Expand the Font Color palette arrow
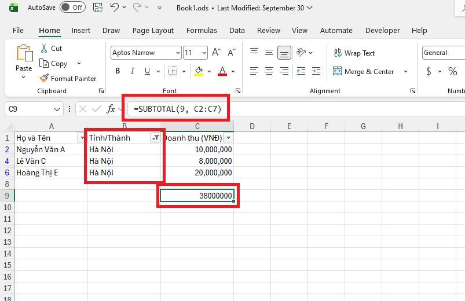Screen dimensions: 465x301 [x=233, y=71]
